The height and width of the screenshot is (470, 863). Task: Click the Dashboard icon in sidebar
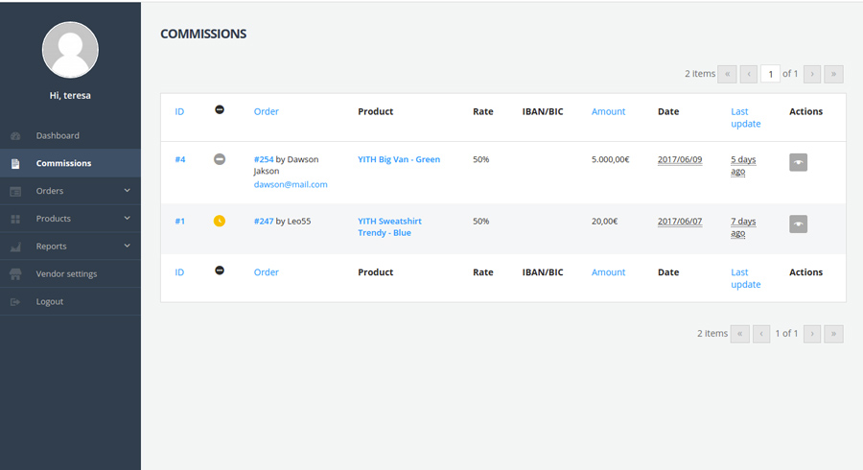coord(15,136)
